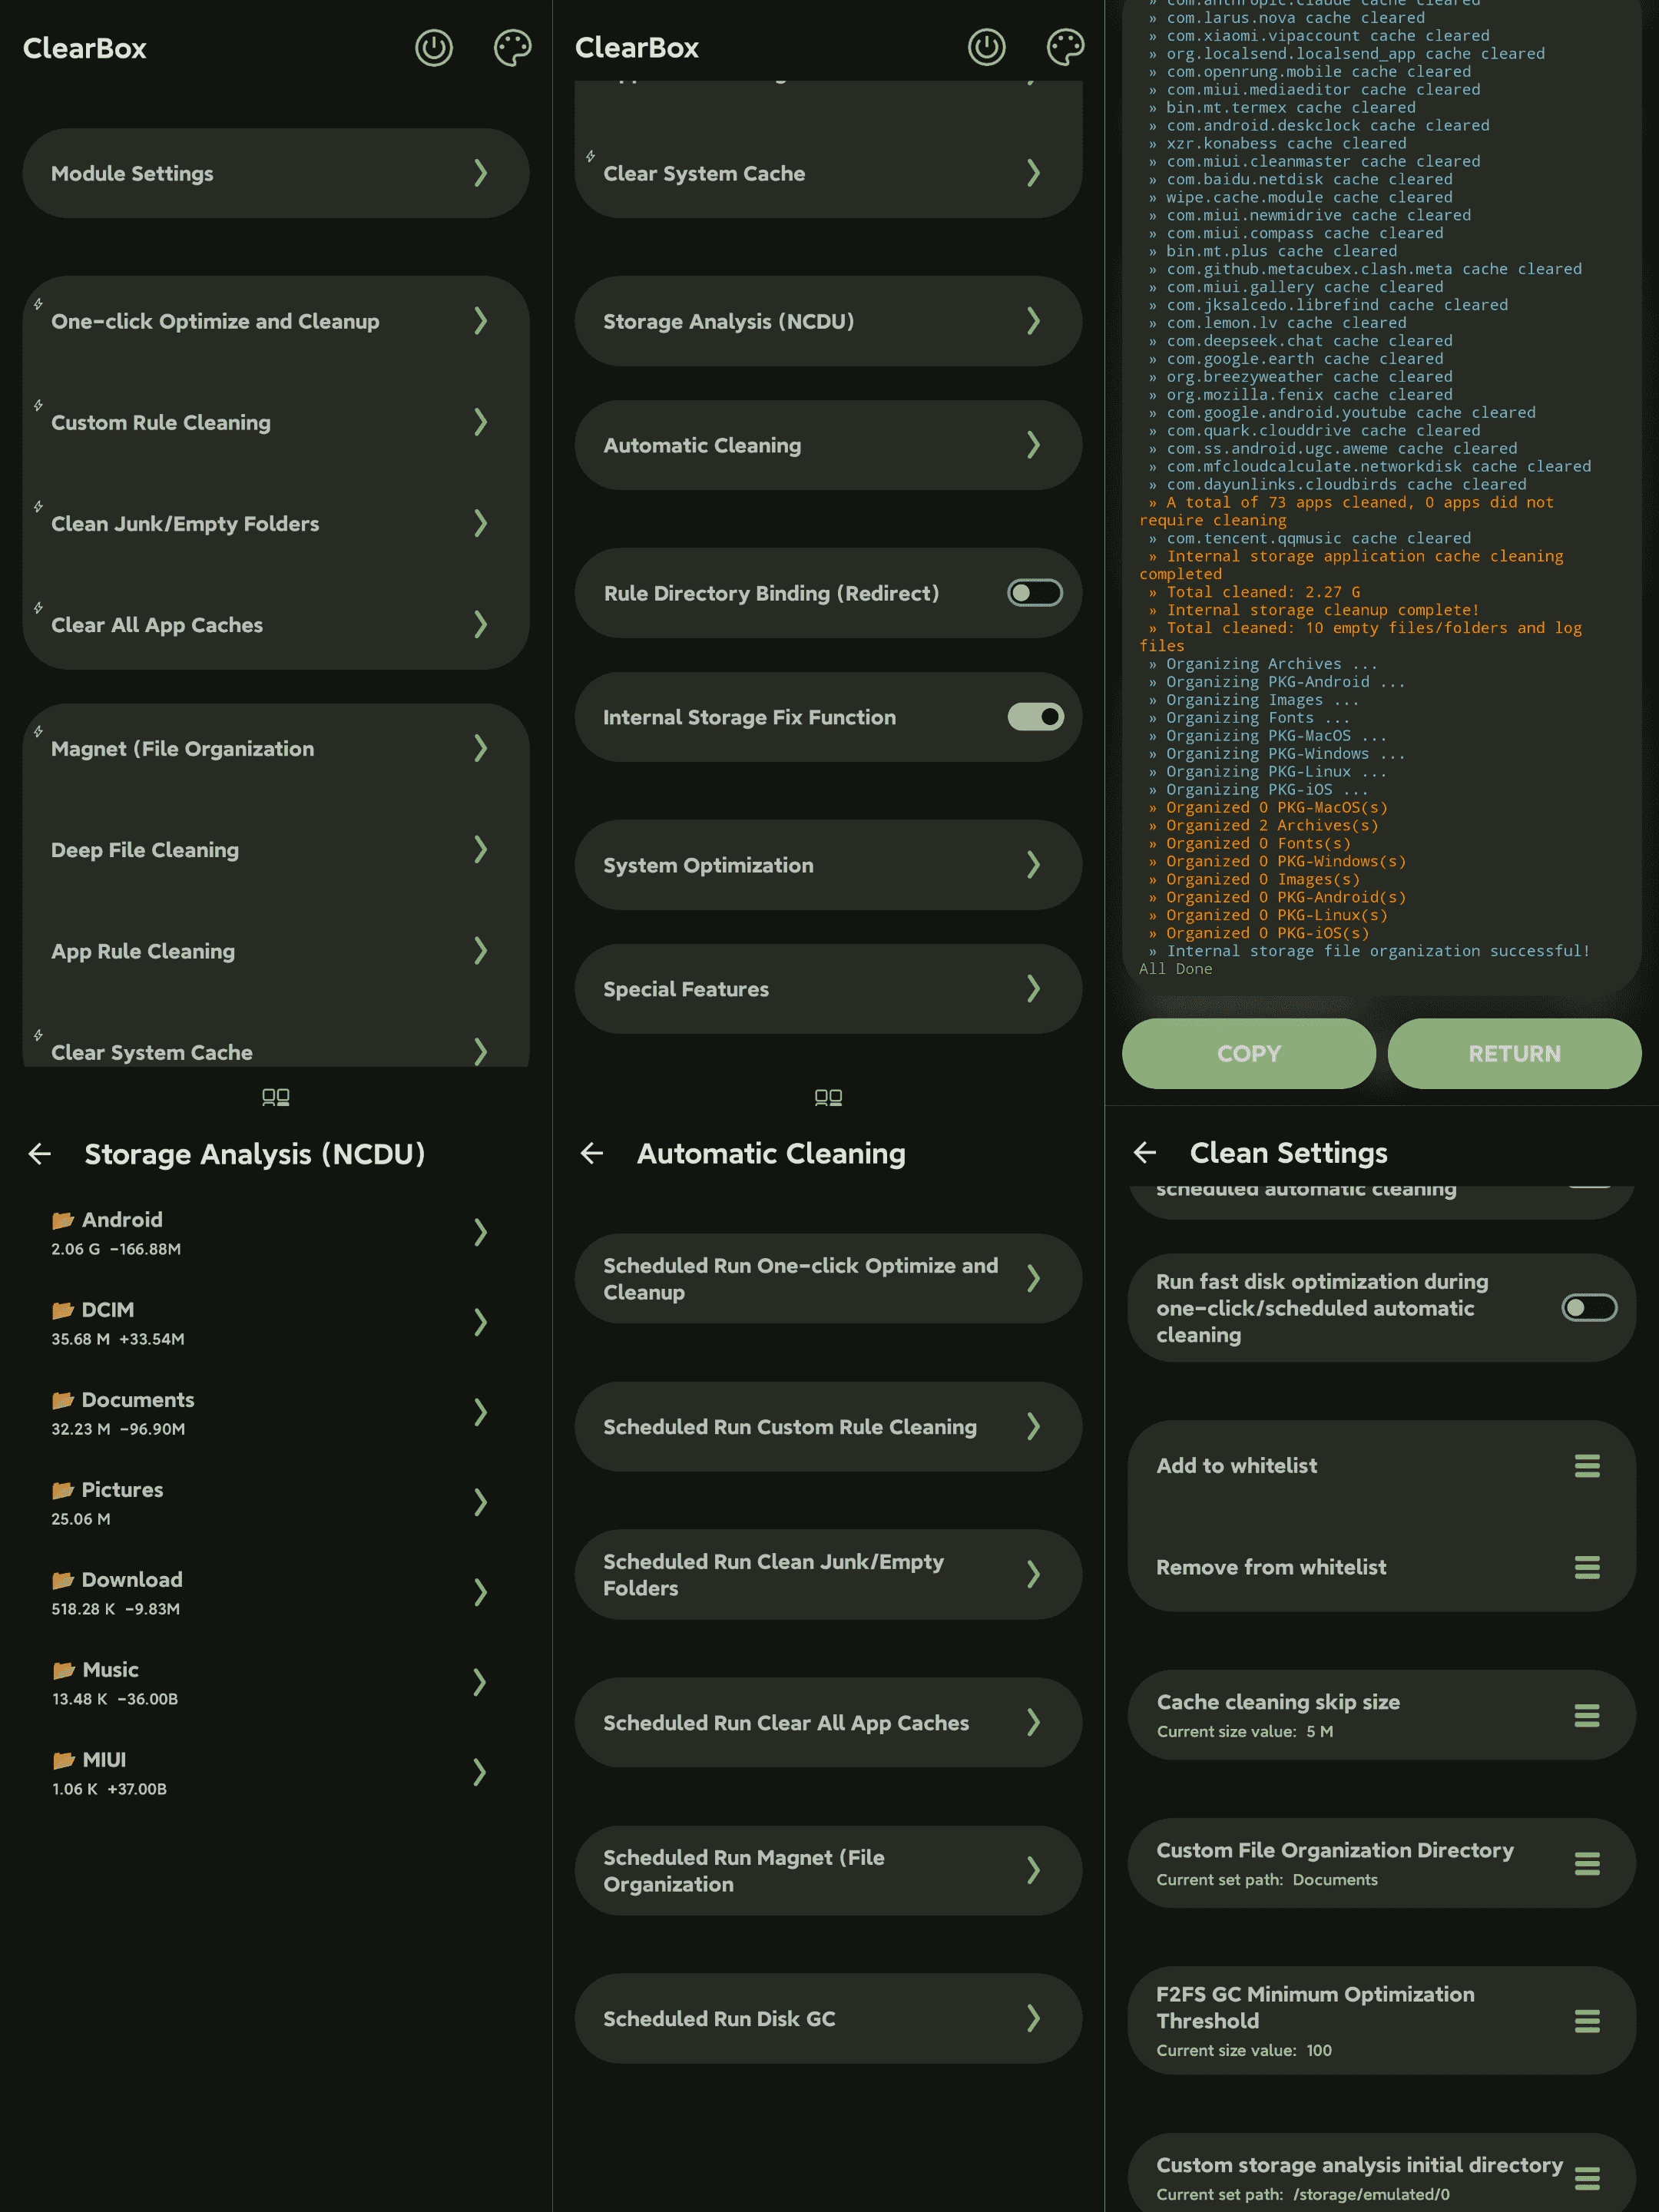Open Scheduled Run Disk GC
The image size is (1659, 2212).
pos(828,2018)
